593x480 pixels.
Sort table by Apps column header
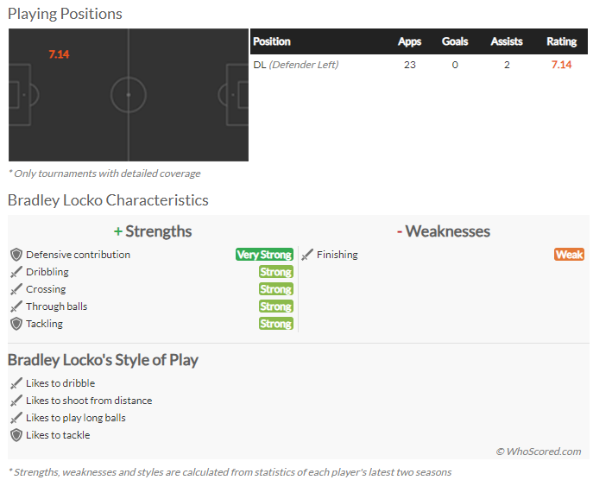point(410,41)
